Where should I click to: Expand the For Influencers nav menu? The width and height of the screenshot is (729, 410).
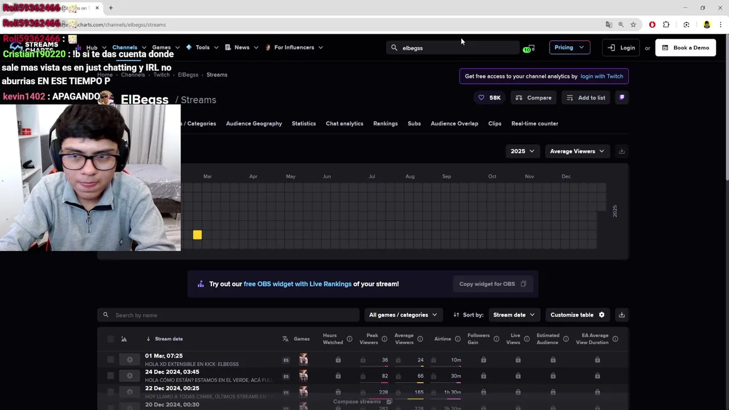[x=294, y=47]
